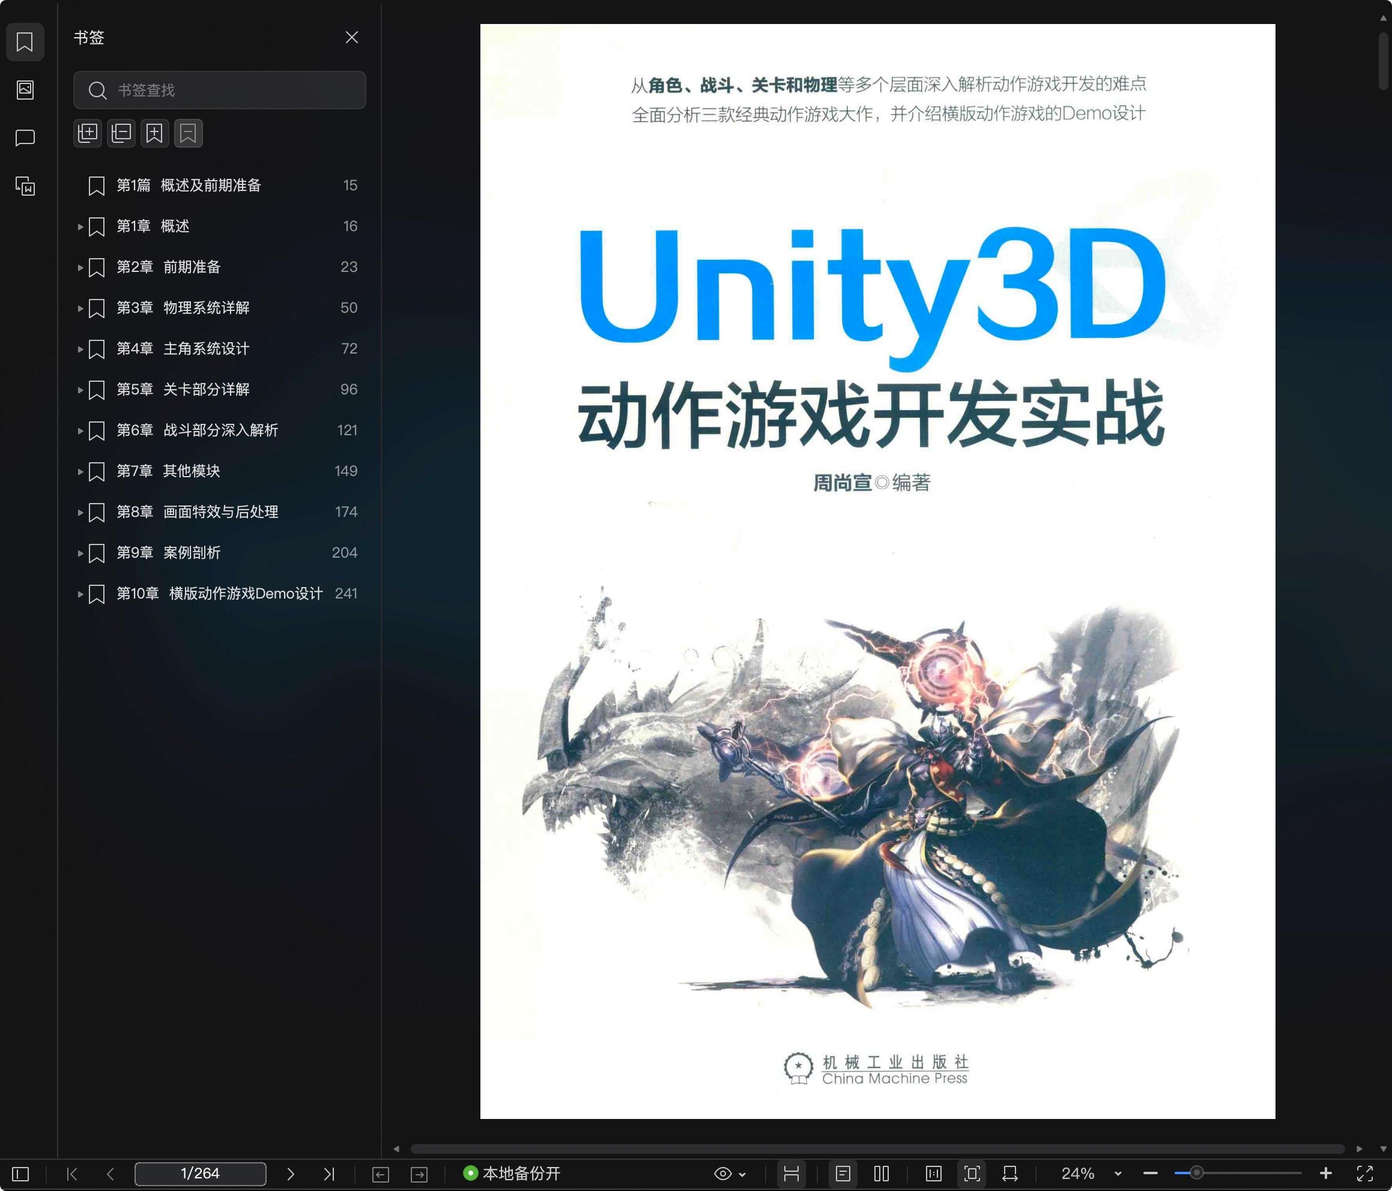This screenshot has width=1392, height=1191.
Task: Go to the previous page
Action: pos(111,1174)
